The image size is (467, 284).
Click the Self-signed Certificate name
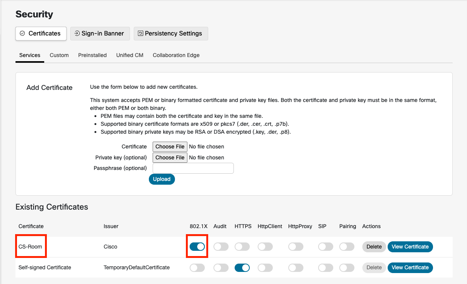pos(45,267)
